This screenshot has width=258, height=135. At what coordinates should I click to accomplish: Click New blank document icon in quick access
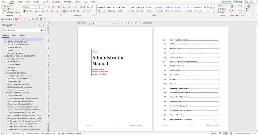37,19
